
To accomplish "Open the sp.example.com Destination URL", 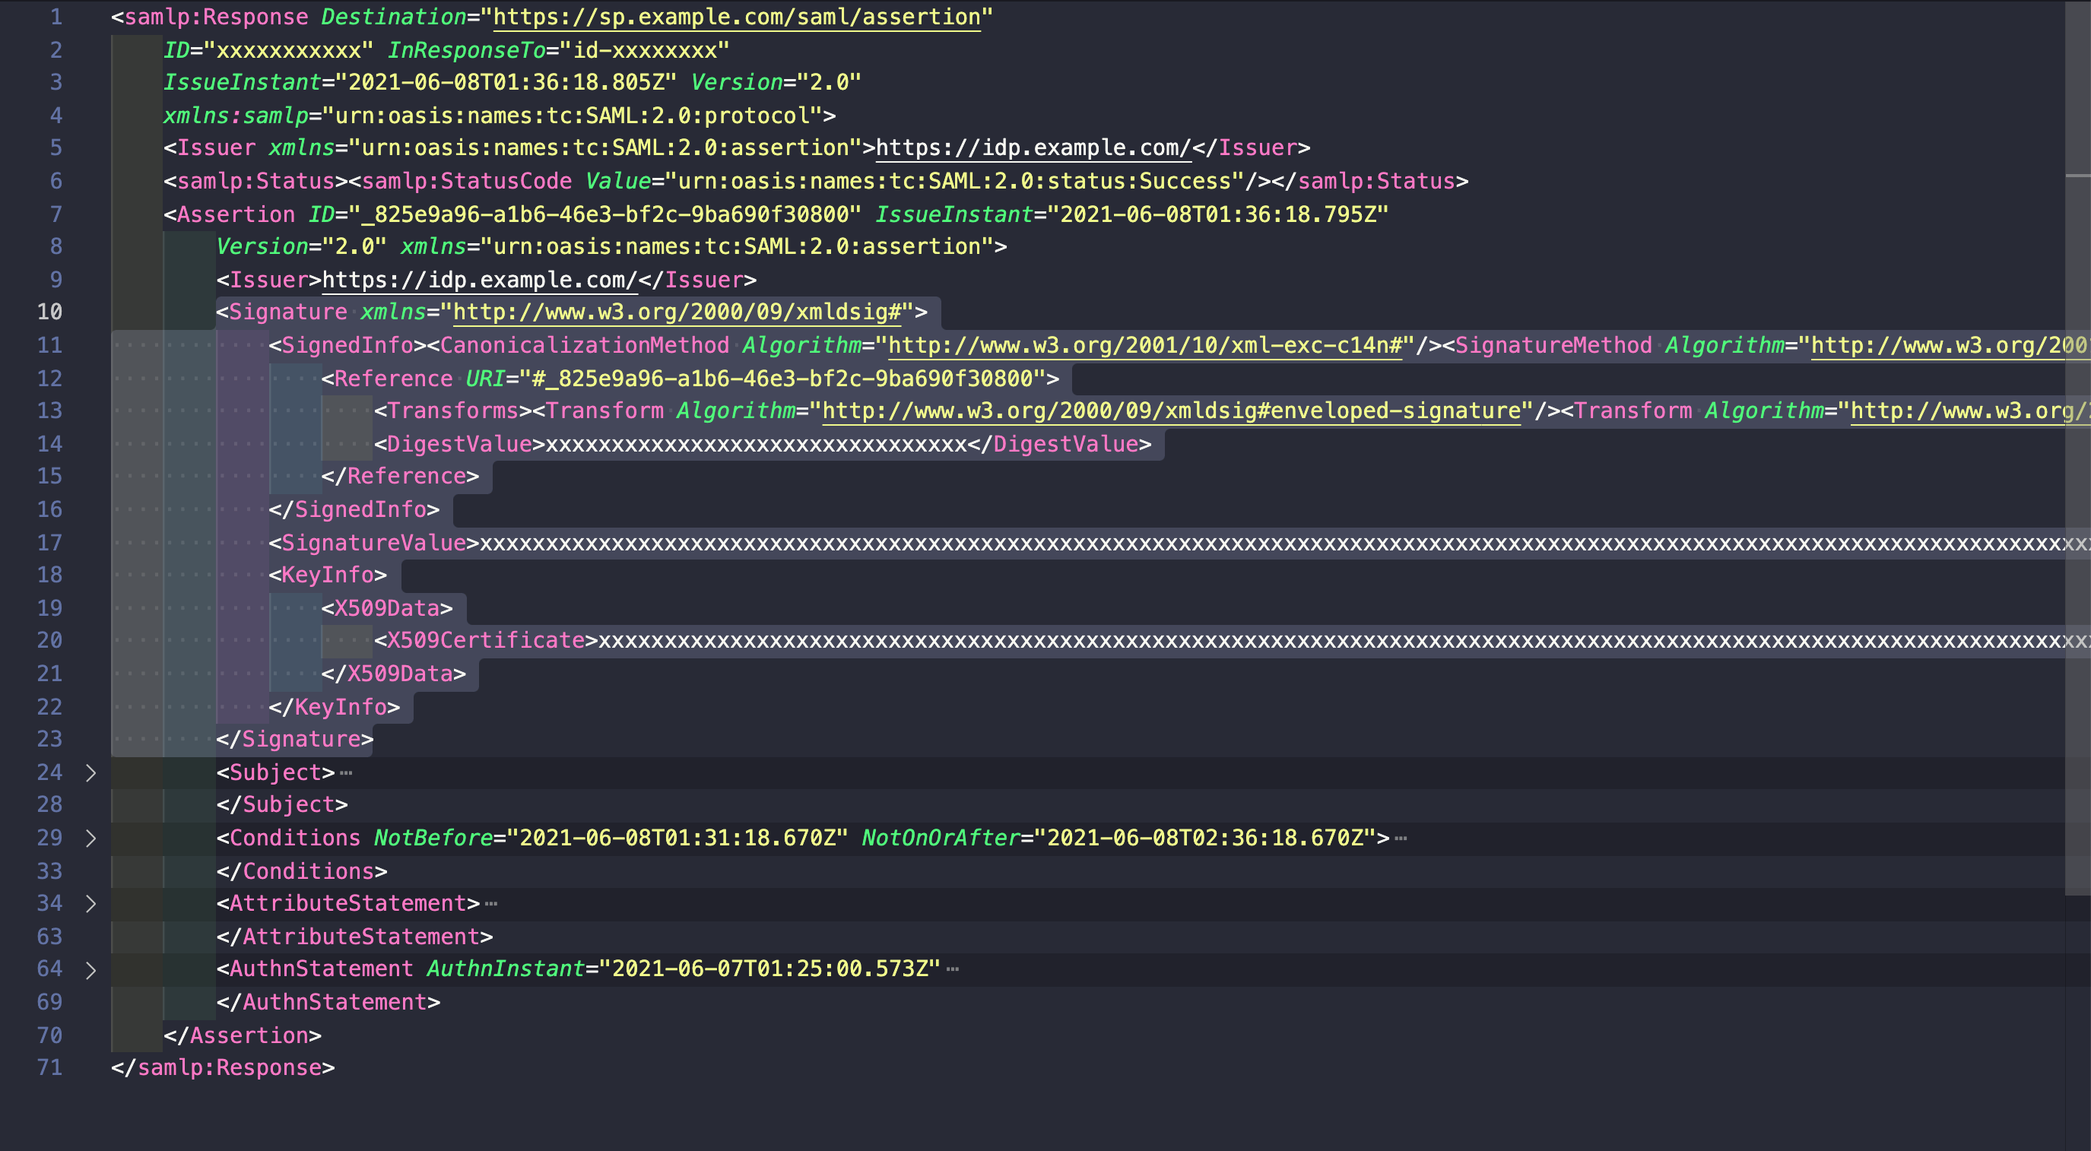I will point(736,17).
